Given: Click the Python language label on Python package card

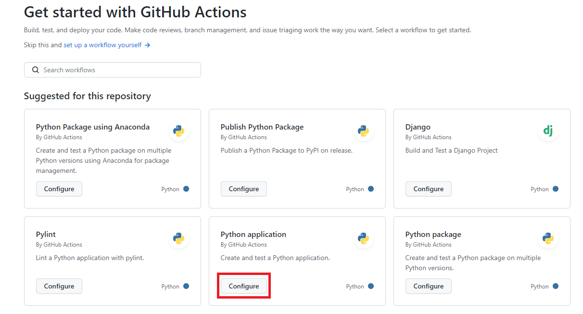Looking at the screenshot, I should pos(540,287).
